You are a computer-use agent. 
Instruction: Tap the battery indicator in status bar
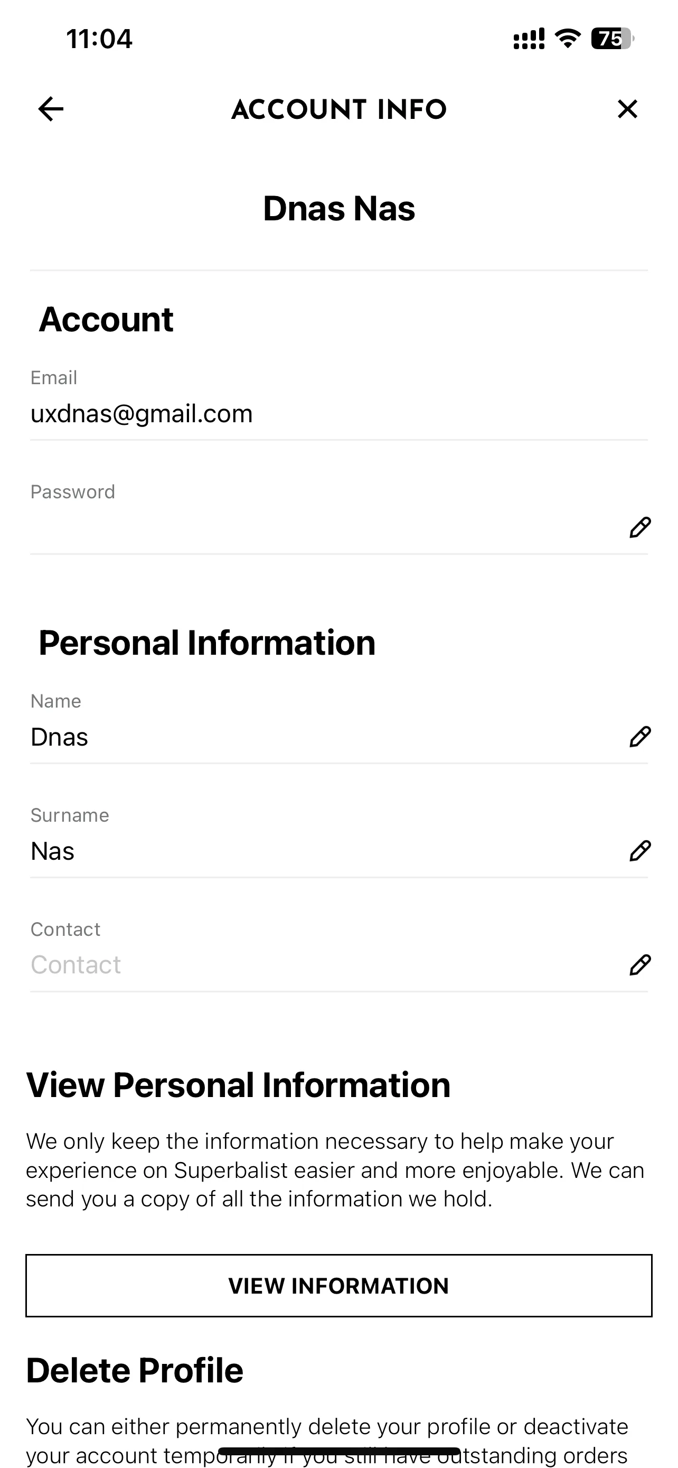coord(613,39)
